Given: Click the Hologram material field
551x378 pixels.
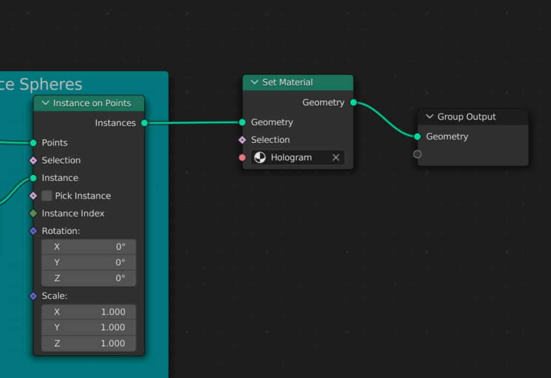Looking at the screenshot, I should pyautogui.click(x=297, y=157).
